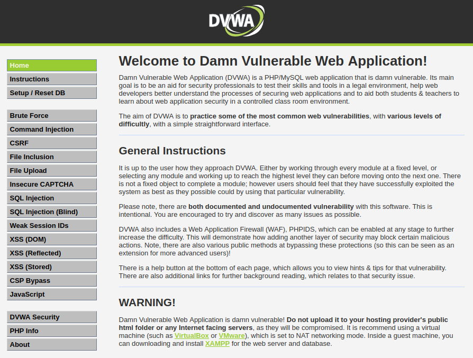Open the Brute Force module
473x358 pixels.
[52, 115]
